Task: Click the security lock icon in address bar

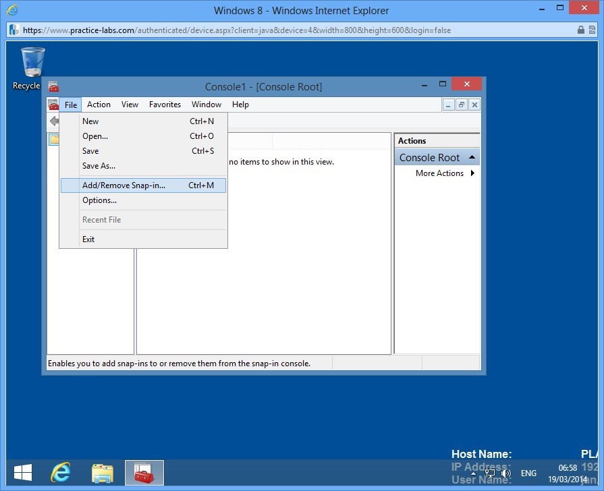Action: (581, 30)
